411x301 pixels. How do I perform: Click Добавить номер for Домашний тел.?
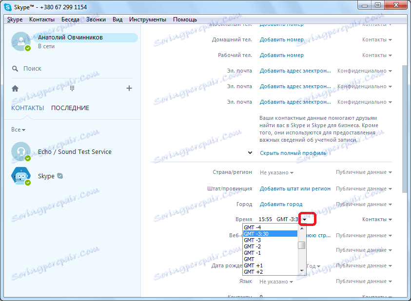(x=281, y=40)
